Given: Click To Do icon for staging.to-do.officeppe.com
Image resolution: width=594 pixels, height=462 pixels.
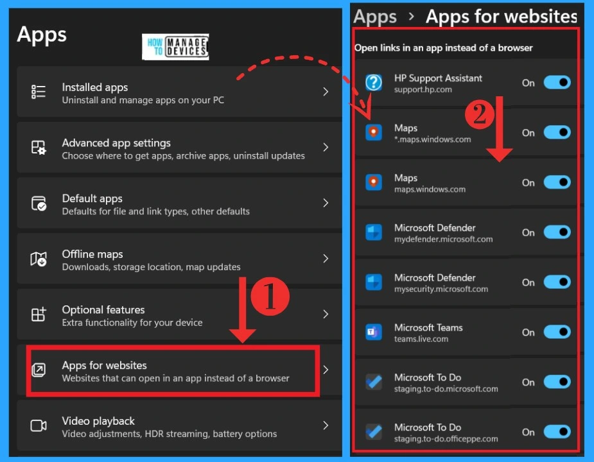Looking at the screenshot, I should 374,432.
